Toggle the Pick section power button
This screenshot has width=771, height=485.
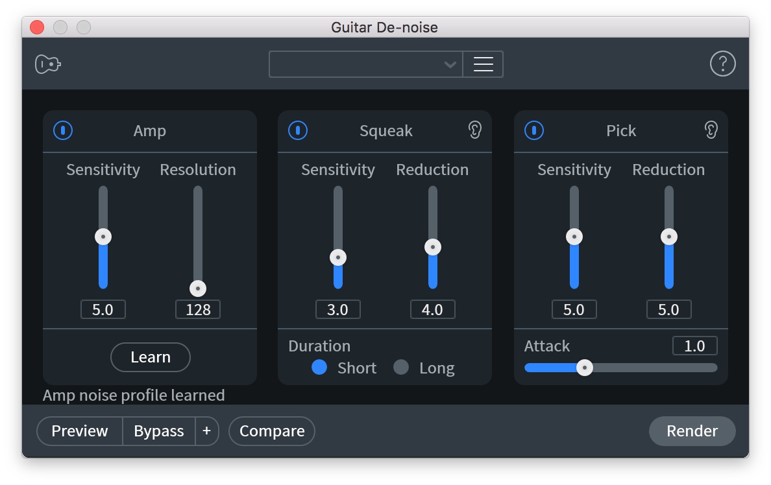coord(534,131)
